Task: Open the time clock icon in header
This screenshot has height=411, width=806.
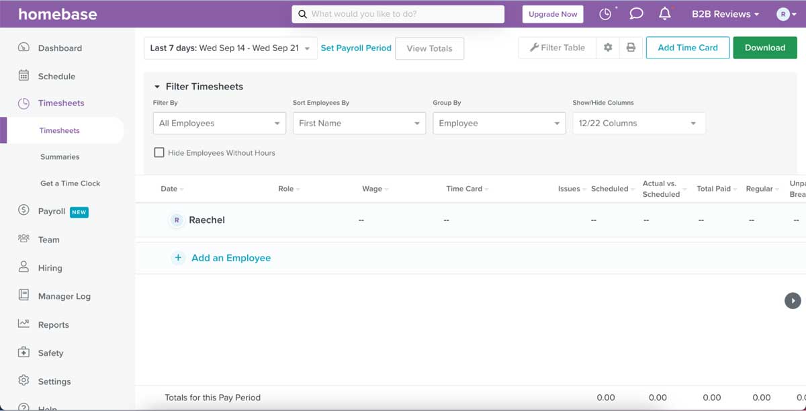Action: [x=606, y=14]
